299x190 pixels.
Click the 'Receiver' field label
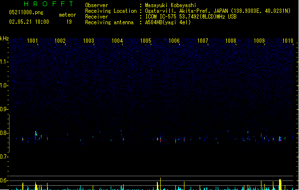coord(96,17)
